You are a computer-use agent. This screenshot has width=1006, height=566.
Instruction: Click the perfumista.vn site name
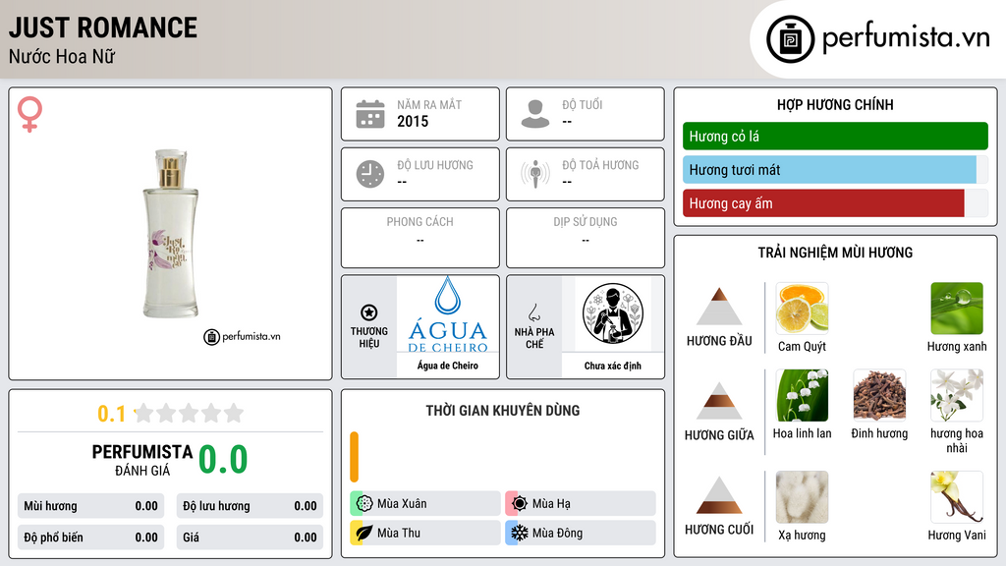click(x=906, y=37)
